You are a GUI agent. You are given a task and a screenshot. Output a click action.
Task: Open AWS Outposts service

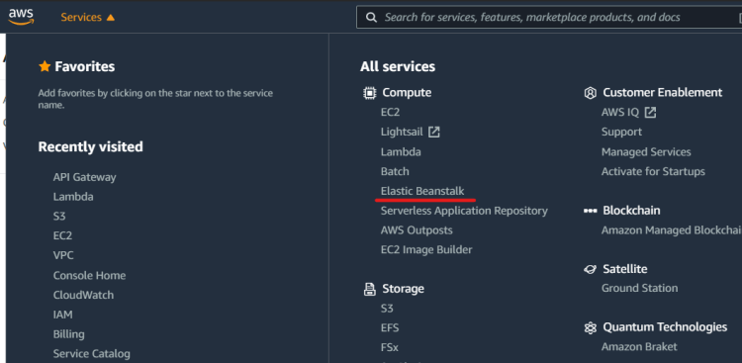click(417, 230)
